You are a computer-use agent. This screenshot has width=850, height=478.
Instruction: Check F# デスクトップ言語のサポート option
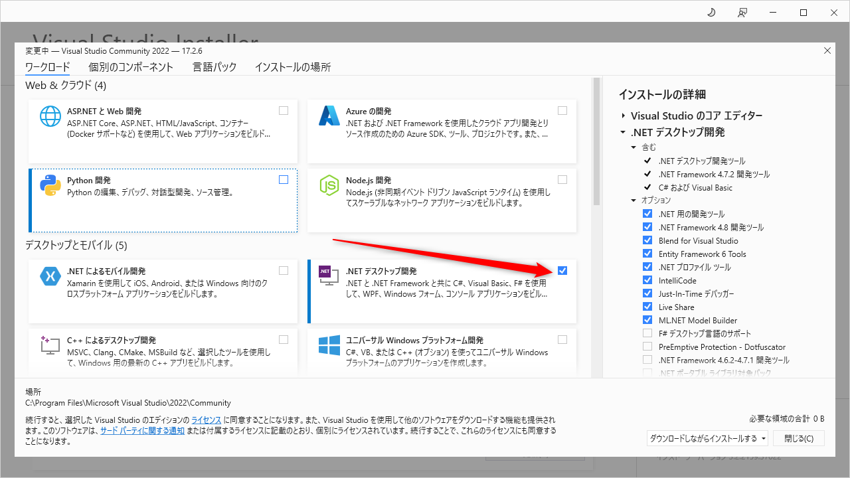(647, 333)
